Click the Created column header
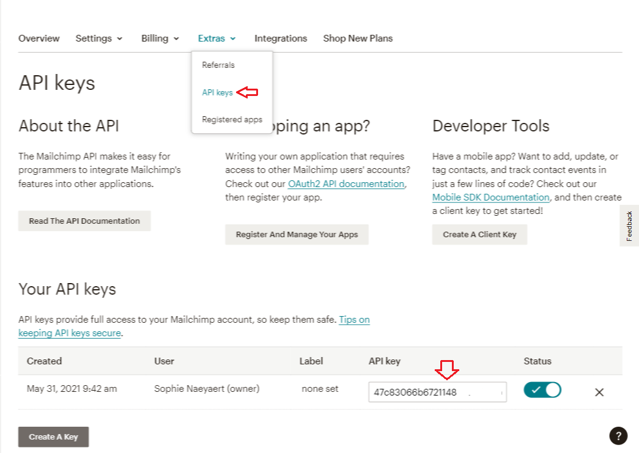639x453 pixels. [x=44, y=361]
